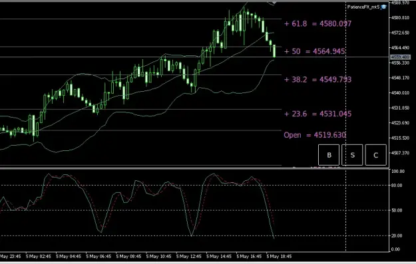Click the S sell button
The width and height of the screenshot is (416, 264).
(x=352, y=155)
